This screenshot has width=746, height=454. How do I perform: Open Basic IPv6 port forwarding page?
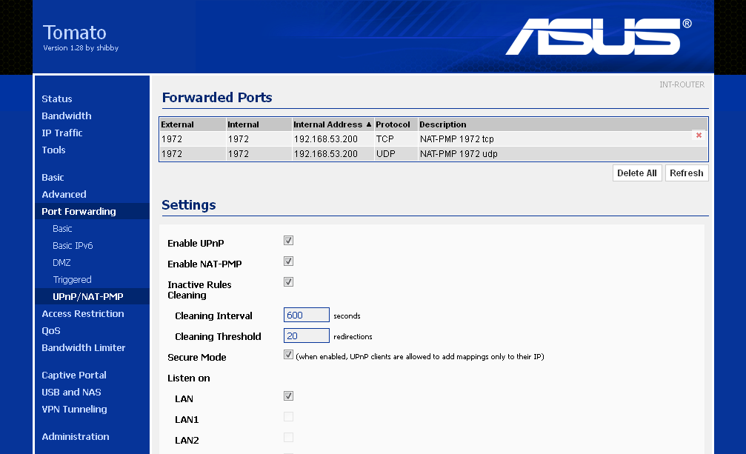(x=73, y=246)
